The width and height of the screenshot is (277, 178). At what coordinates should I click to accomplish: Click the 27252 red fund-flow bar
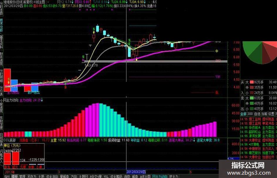(16, 158)
